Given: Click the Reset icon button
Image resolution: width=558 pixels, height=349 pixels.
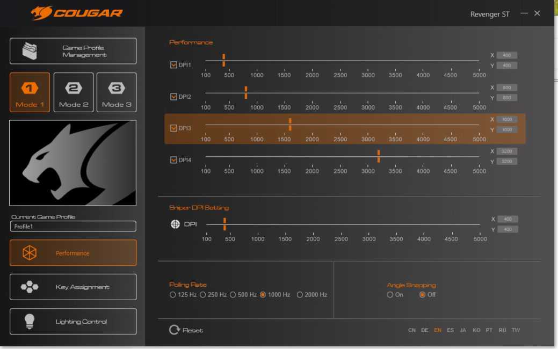Looking at the screenshot, I should (174, 330).
